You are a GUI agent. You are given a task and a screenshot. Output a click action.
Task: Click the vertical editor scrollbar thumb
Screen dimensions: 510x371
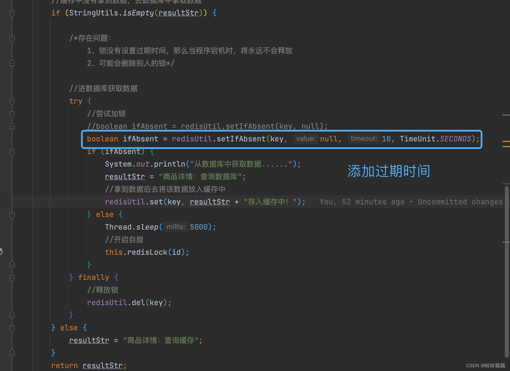point(507,272)
